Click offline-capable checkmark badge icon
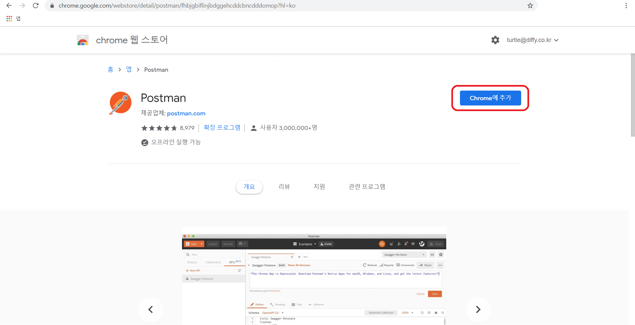The width and height of the screenshot is (635, 325). tap(145, 142)
